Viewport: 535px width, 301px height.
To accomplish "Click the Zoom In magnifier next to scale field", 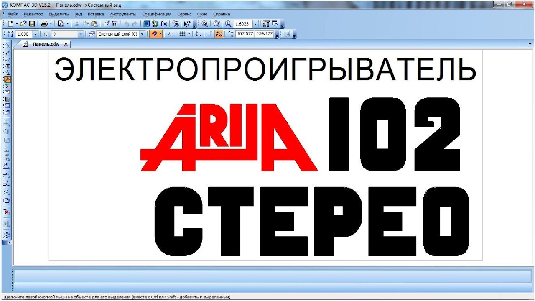I will (x=228, y=24).
